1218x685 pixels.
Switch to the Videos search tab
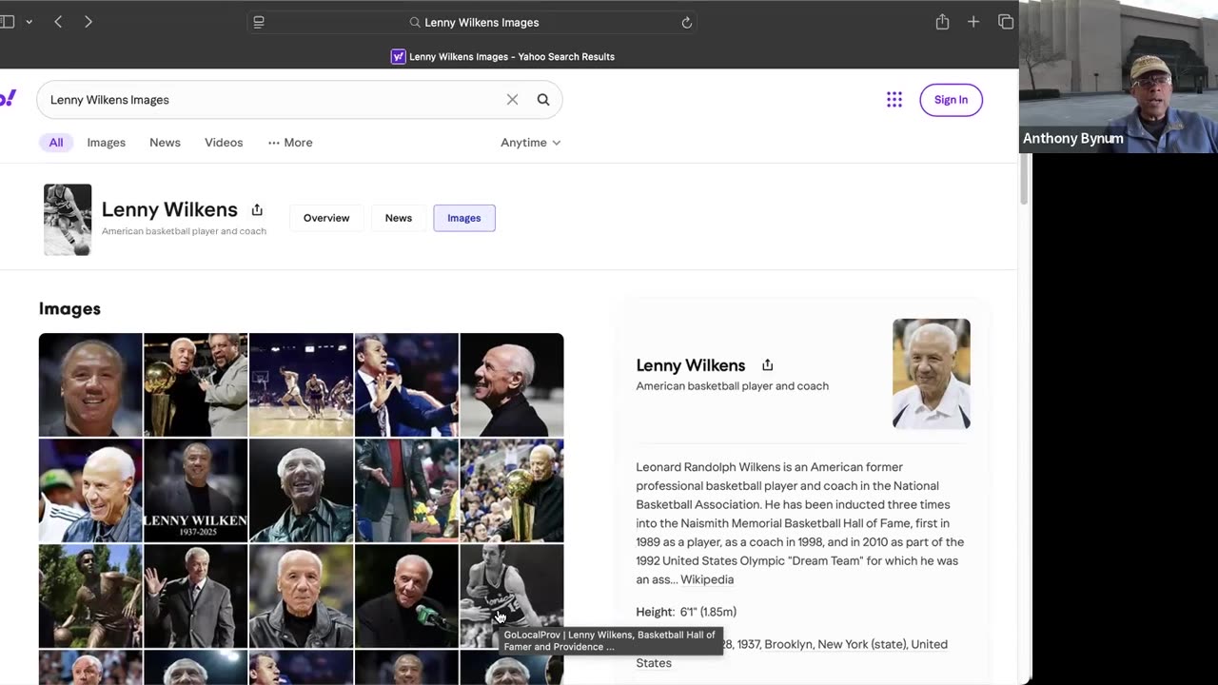(x=224, y=143)
